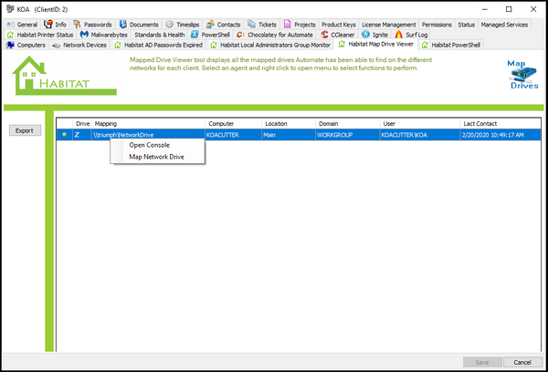The width and height of the screenshot is (548, 372).
Task: Click the Cancel button
Action: tap(522, 362)
